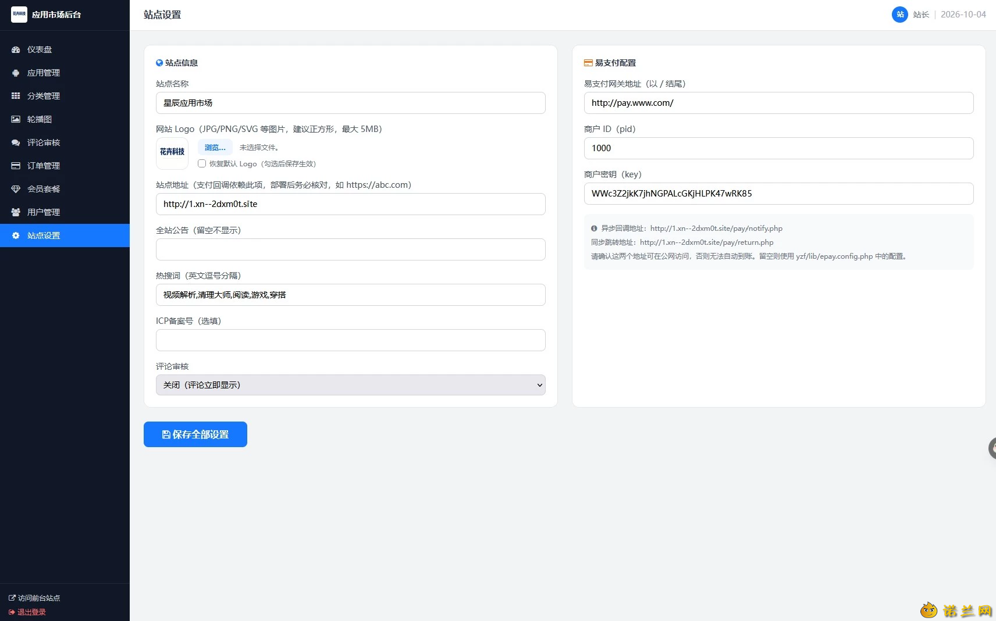The image size is (996, 621).
Task: Click the dashboard gauge icon beside 仪表盘
Action: click(16, 49)
